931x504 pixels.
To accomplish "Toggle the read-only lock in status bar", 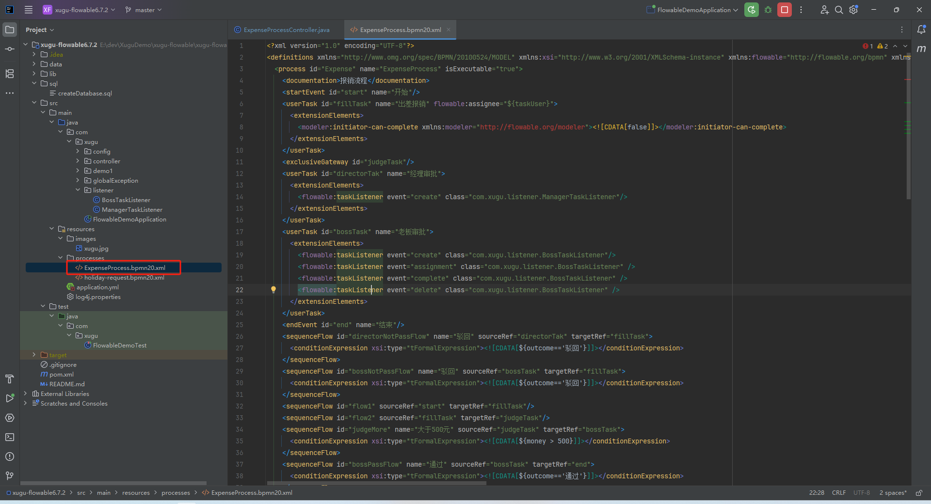I will (x=919, y=493).
